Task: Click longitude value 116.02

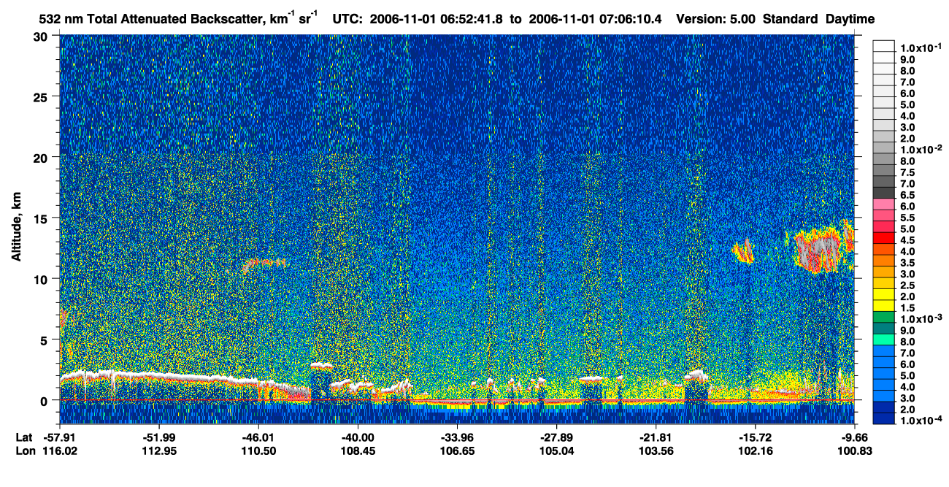Action: click(x=61, y=450)
